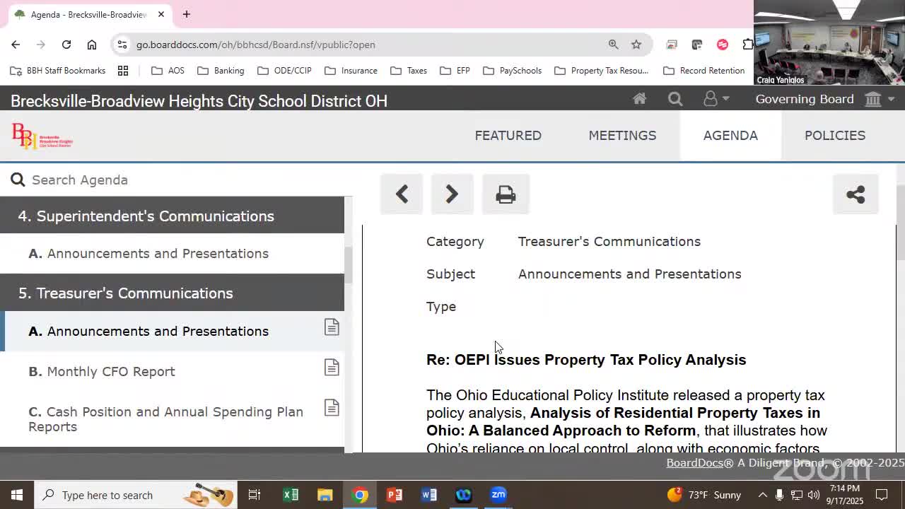Open File Explorer from the taskbar
905x509 pixels.
(325, 495)
